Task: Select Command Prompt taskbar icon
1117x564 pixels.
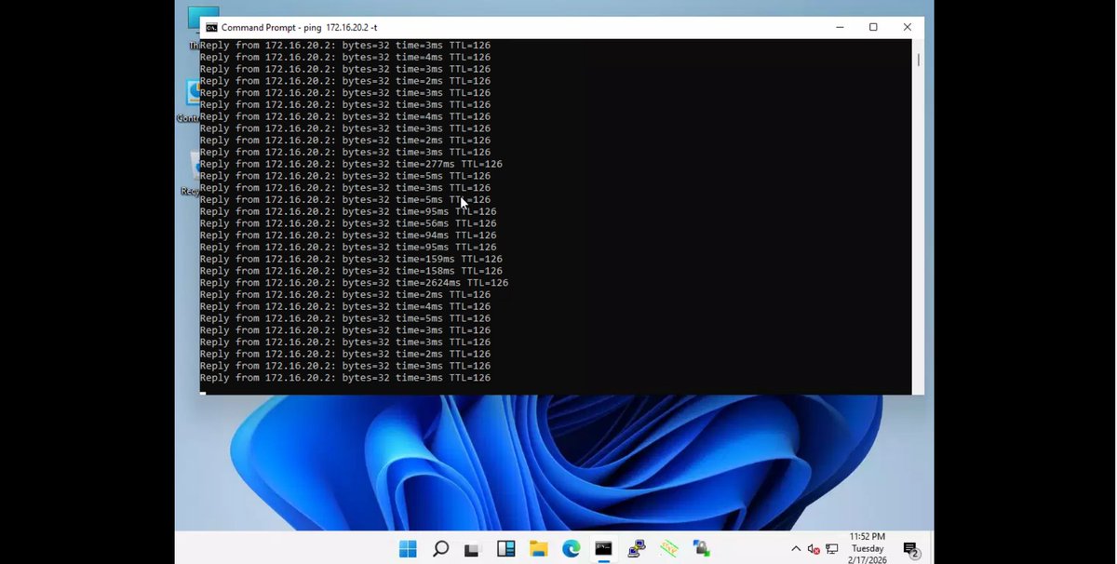Action: tap(603, 548)
